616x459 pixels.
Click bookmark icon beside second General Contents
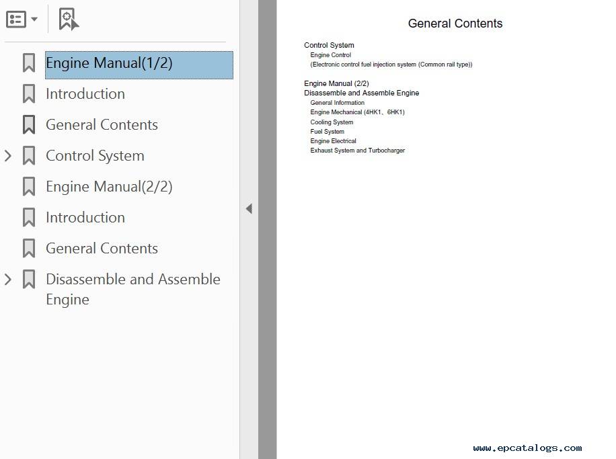tap(29, 249)
